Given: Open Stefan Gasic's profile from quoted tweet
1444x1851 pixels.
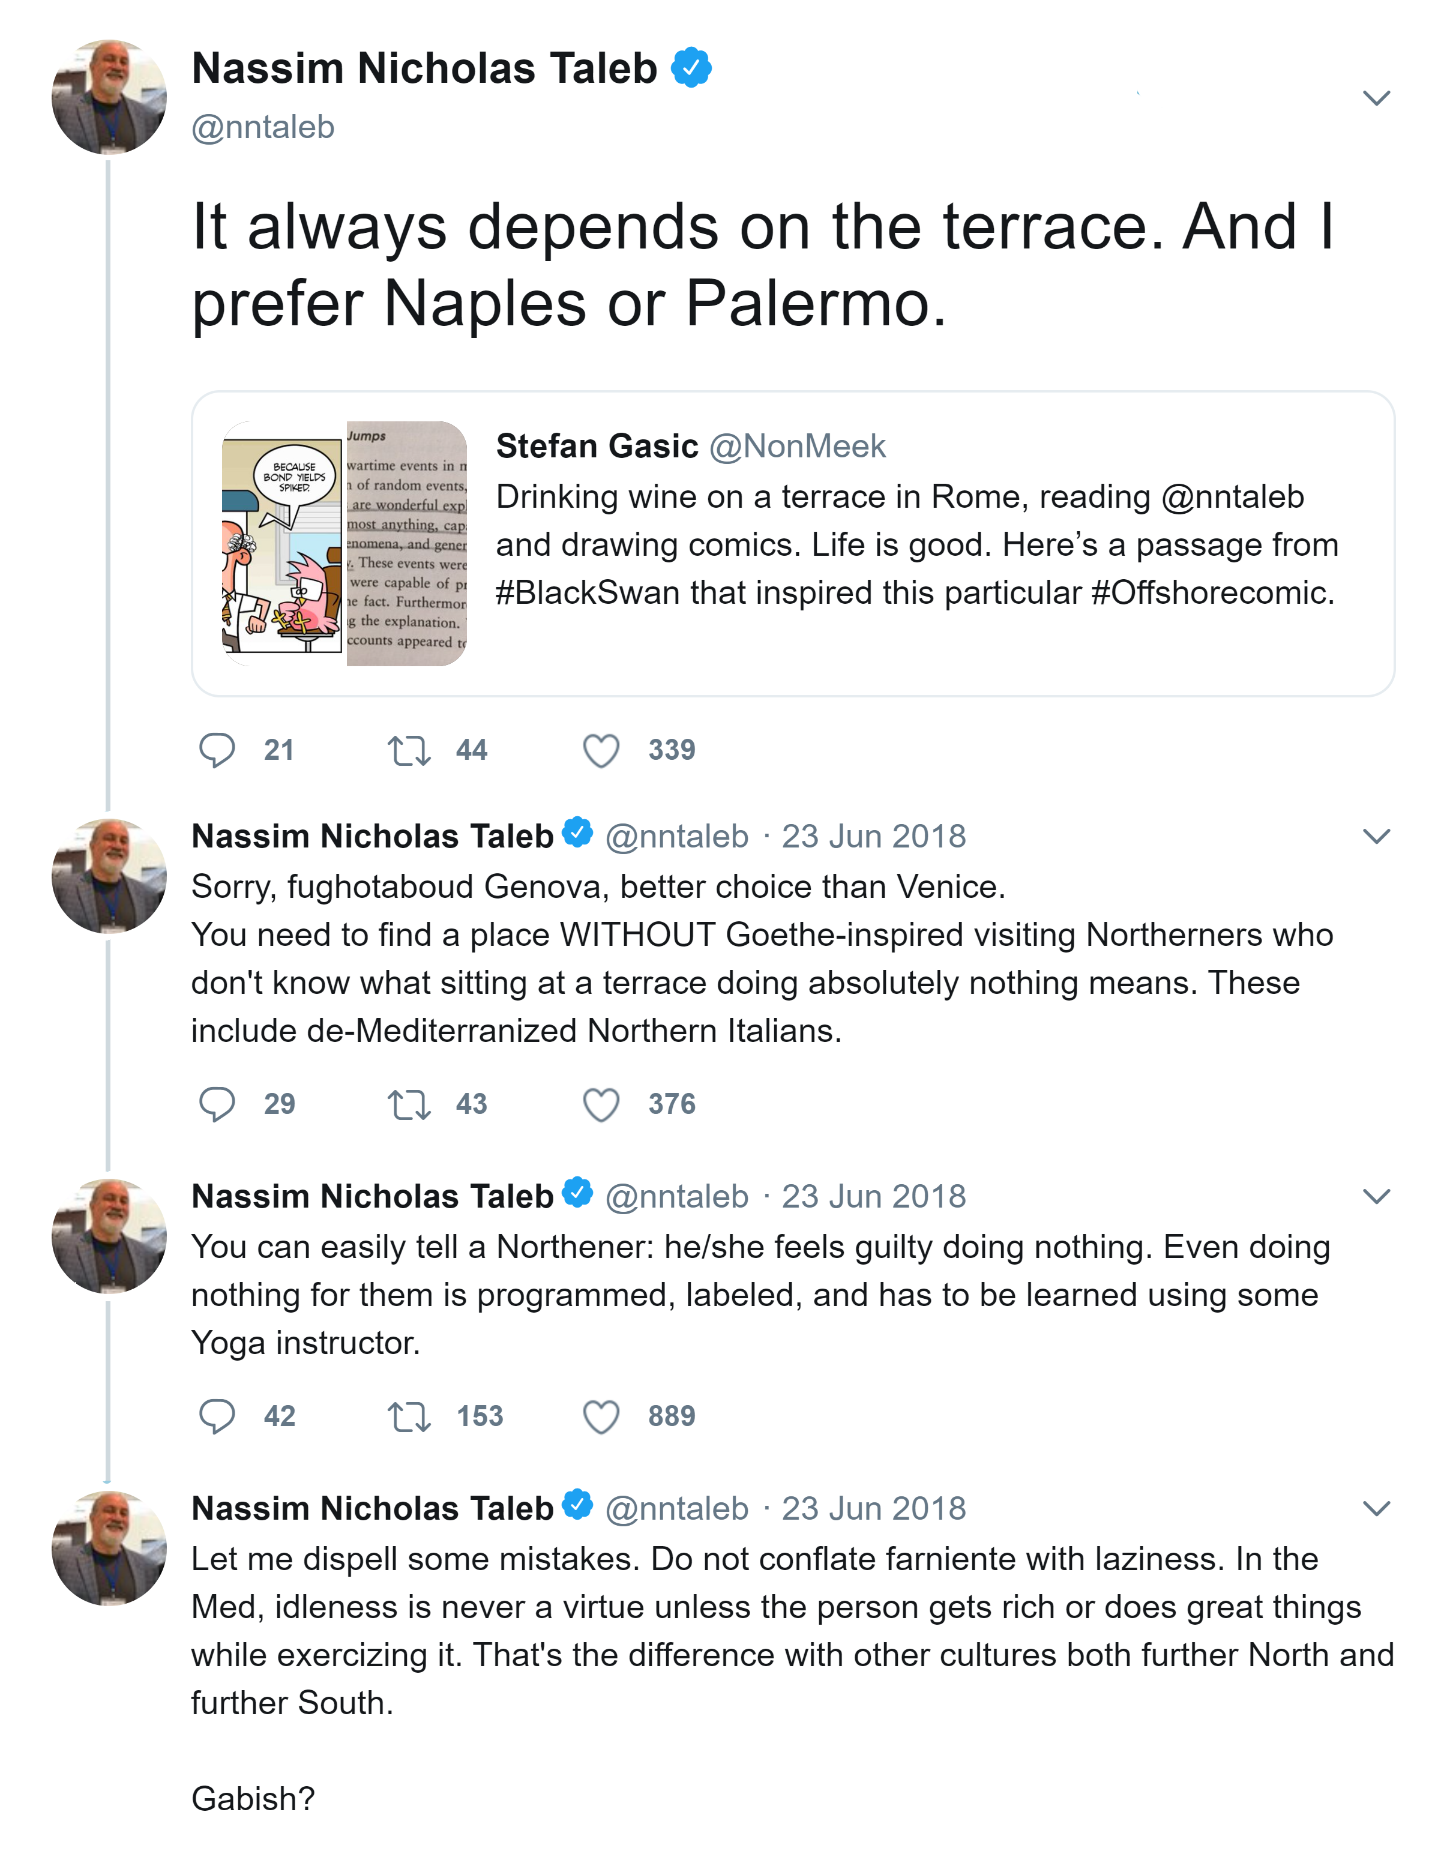Looking at the screenshot, I should [597, 446].
